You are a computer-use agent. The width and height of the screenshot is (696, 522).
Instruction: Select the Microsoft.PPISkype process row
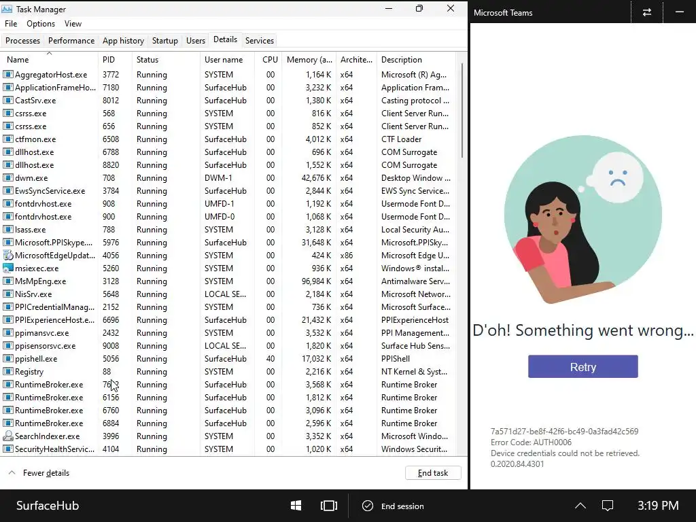point(228,243)
